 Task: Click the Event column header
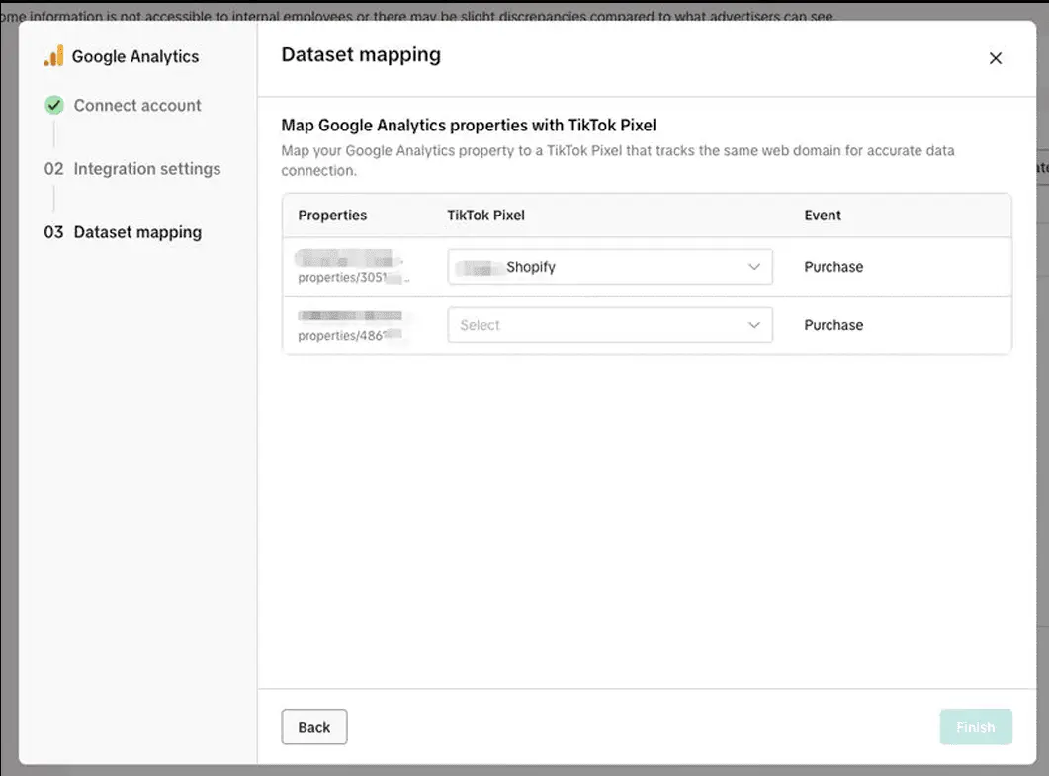click(823, 216)
